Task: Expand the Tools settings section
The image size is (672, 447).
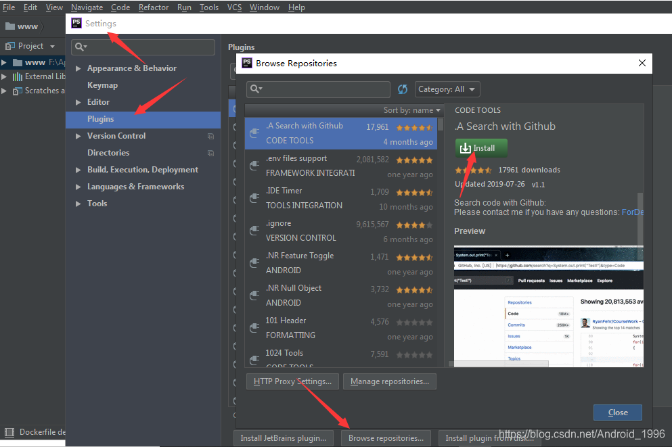Action: (x=78, y=204)
